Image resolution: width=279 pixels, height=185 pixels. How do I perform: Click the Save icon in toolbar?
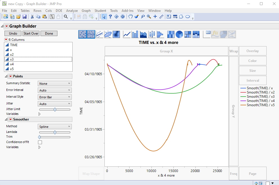point(24,17)
